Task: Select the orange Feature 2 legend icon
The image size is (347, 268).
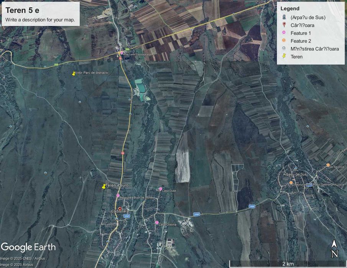Action: click(284, 41)
